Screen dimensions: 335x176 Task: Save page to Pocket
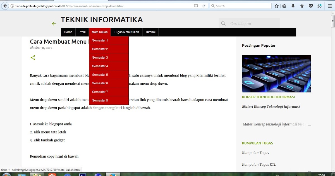pos(310,6)
